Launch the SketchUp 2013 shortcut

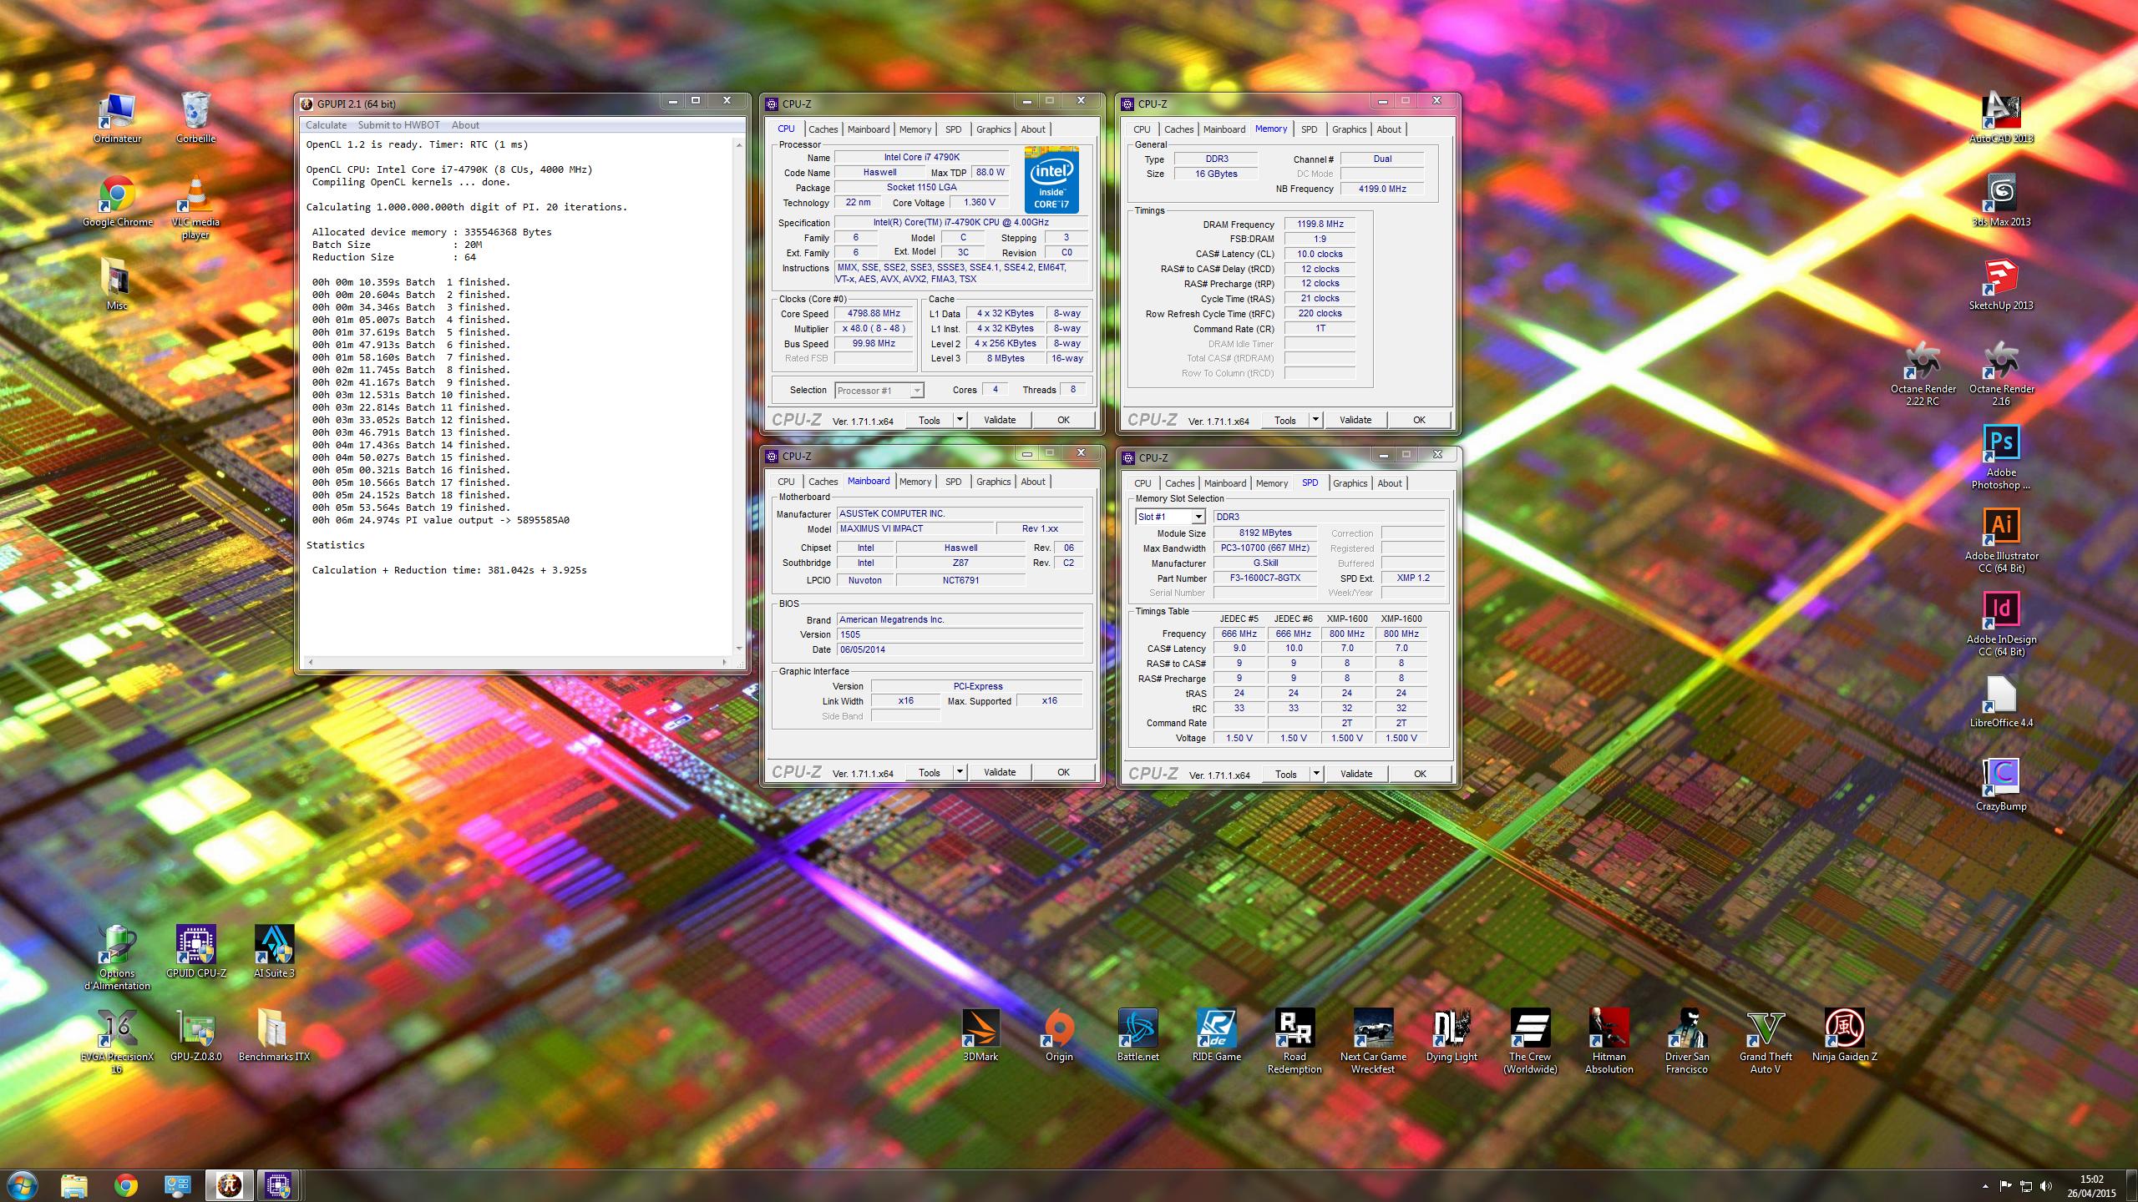(x=2001, y=285)
